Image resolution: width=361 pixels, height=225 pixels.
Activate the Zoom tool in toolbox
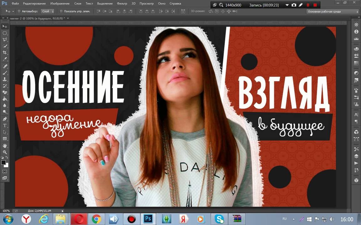tap(5, 152)
